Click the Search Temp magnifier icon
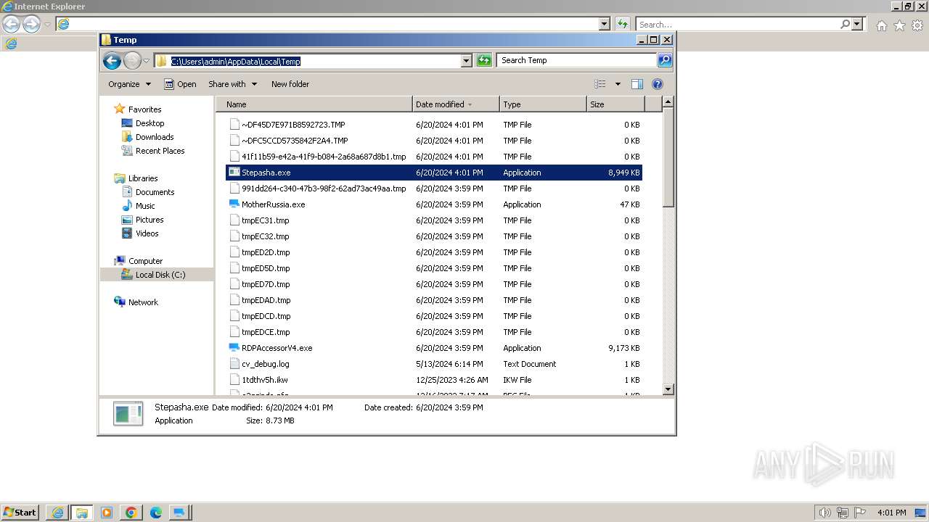This screenshot has width=929, height=522. [665, 60]
